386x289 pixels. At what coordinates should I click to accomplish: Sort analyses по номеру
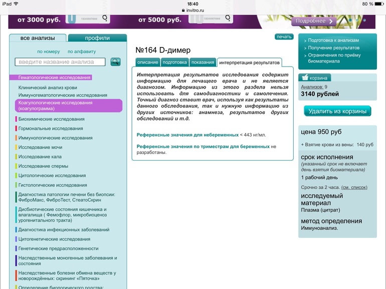click(49, 51)
